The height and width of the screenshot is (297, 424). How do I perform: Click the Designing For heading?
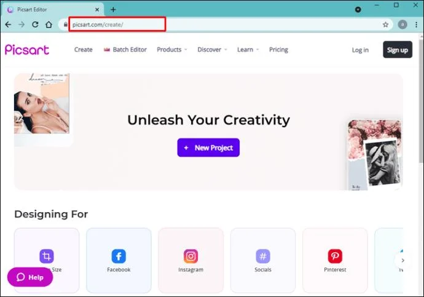(51, 214)
